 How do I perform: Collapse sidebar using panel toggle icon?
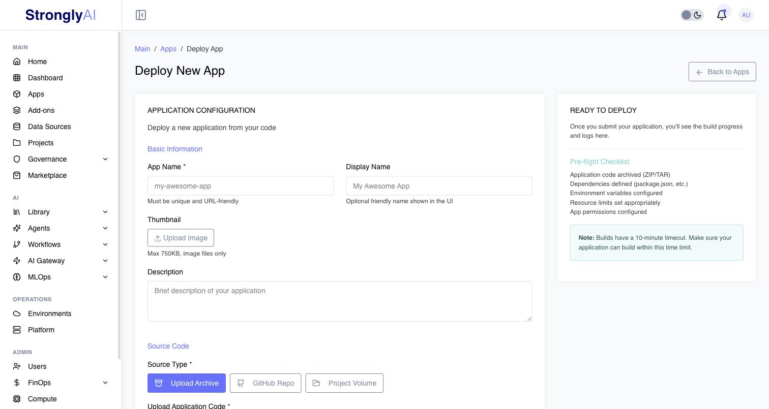click(141, 15)
